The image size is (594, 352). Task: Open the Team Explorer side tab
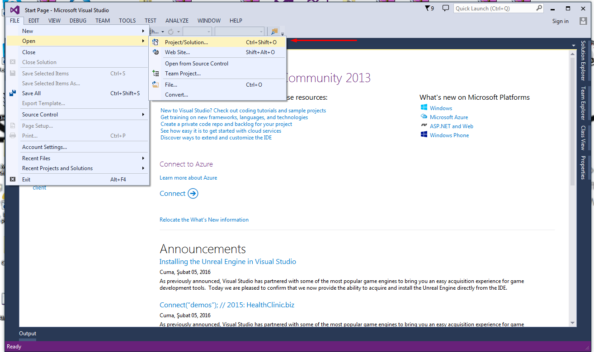pos(583,103)
